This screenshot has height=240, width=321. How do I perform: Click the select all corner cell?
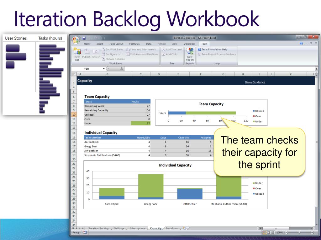tap(74, 74)
